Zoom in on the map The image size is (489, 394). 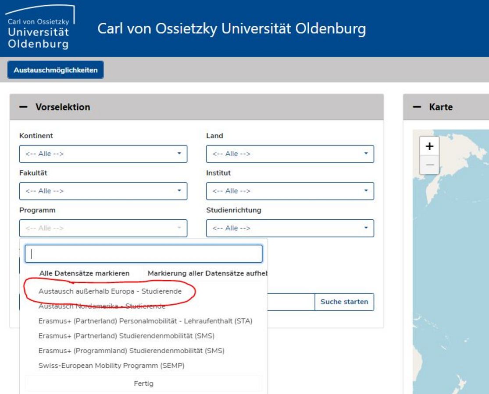pos(429,146)
